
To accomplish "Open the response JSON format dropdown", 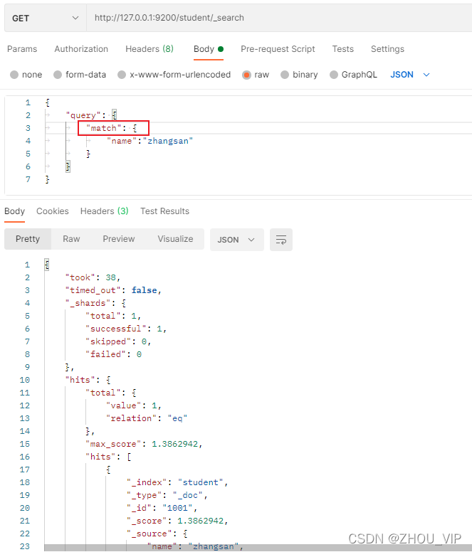I will pos(236,240).
